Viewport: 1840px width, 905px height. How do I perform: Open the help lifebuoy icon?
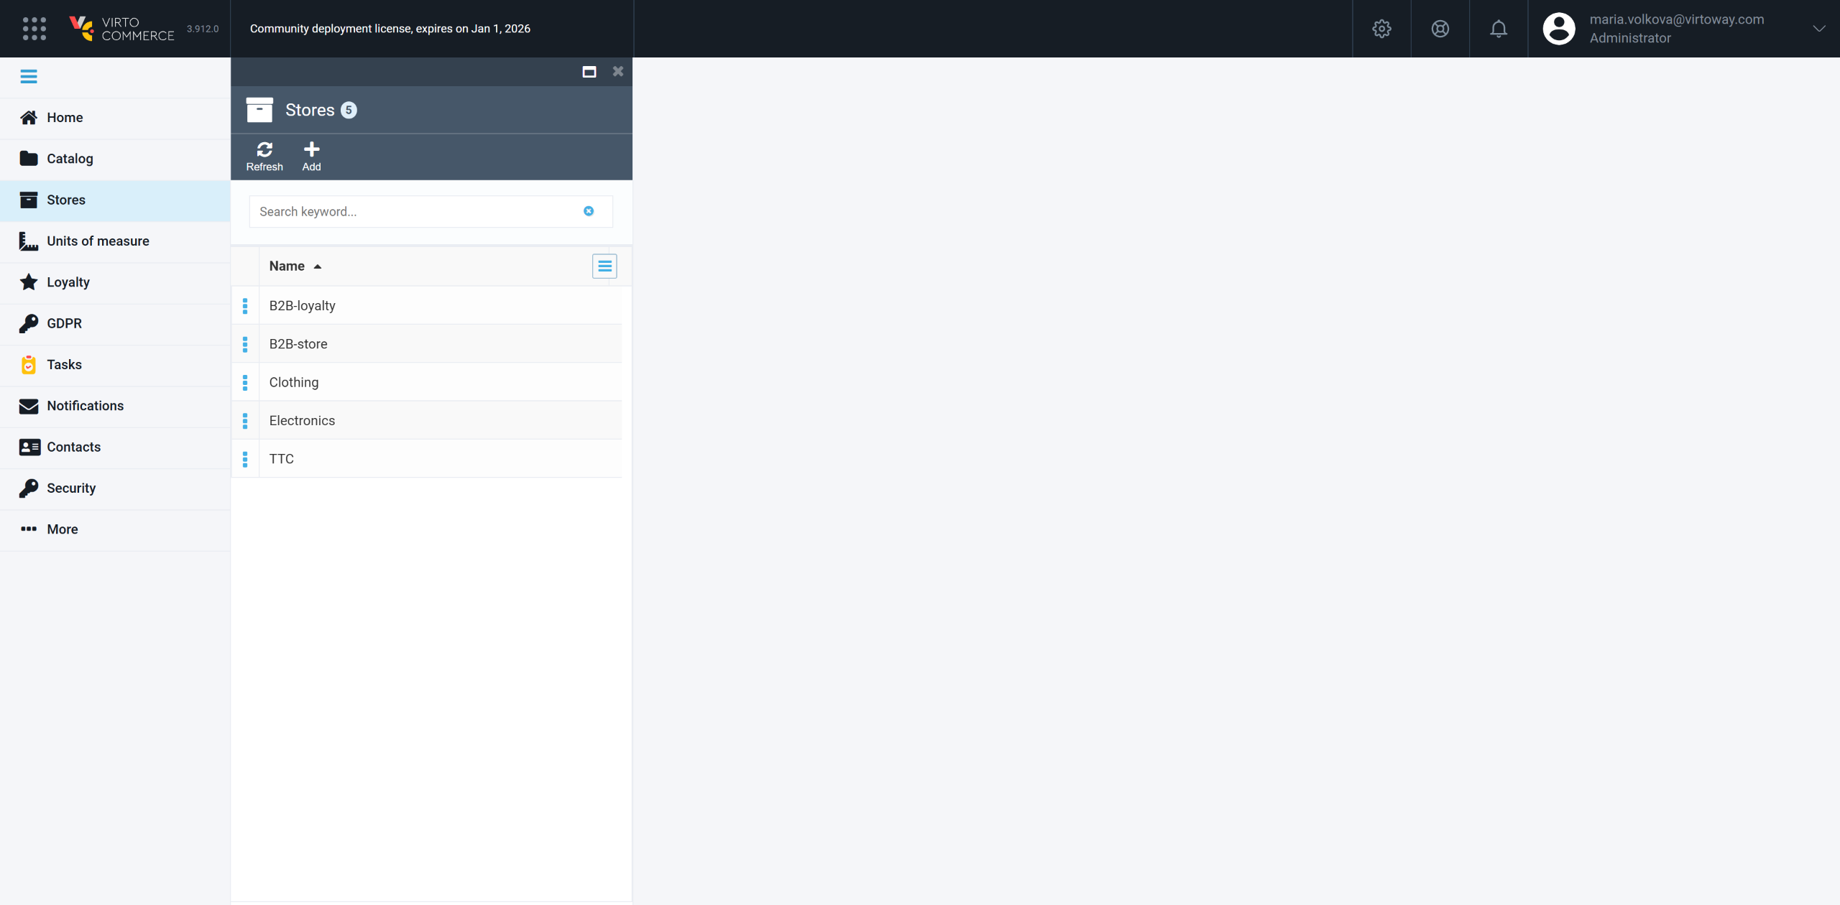click(1440, 29)
